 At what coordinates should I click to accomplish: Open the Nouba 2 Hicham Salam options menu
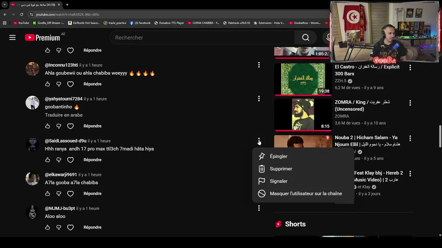[410, 138]
